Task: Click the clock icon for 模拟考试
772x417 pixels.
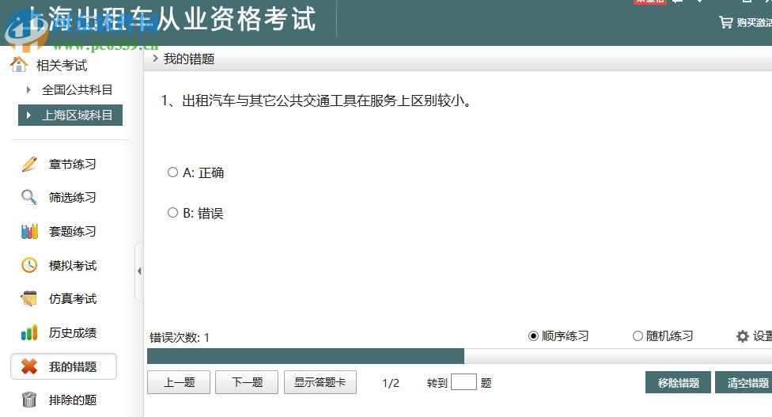Action: pyautogui.click(x=29, y=265)
